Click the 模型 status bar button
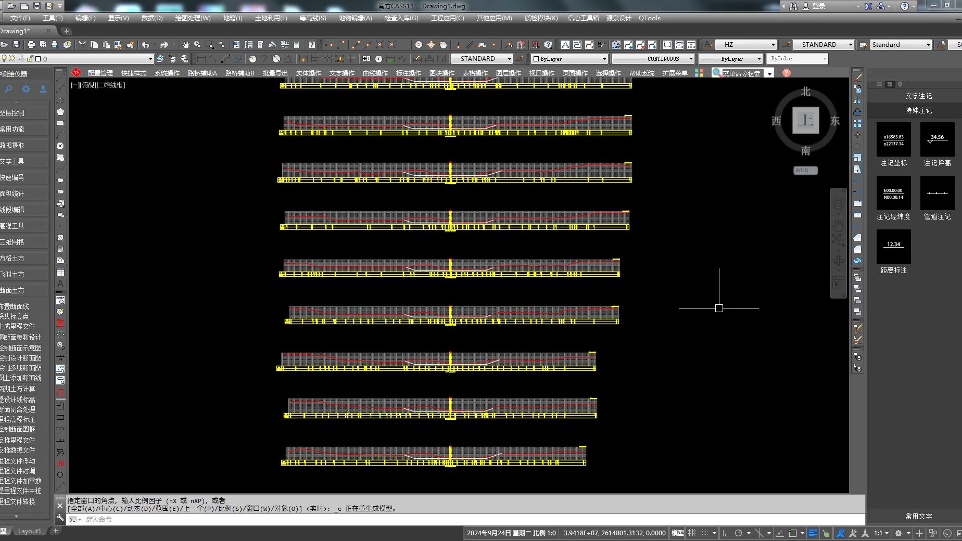Image resolution: width=962 pixels, height=541 pixels. pyautogui.click(x=677, y=533)
